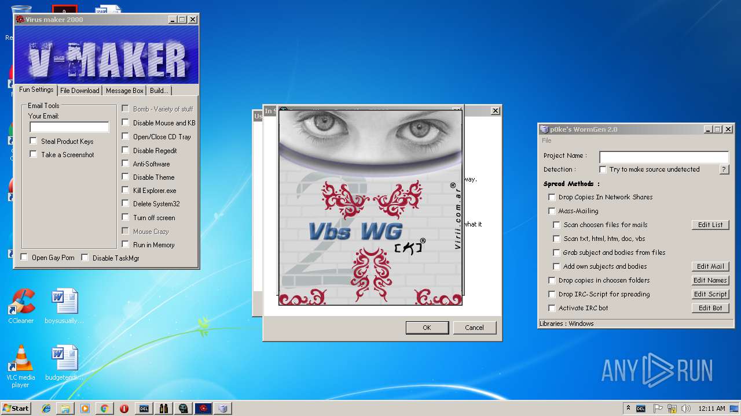Check Drop copies in choosen folders
The width and height of the screenshot is (741, 416).
tap(552, 280)
